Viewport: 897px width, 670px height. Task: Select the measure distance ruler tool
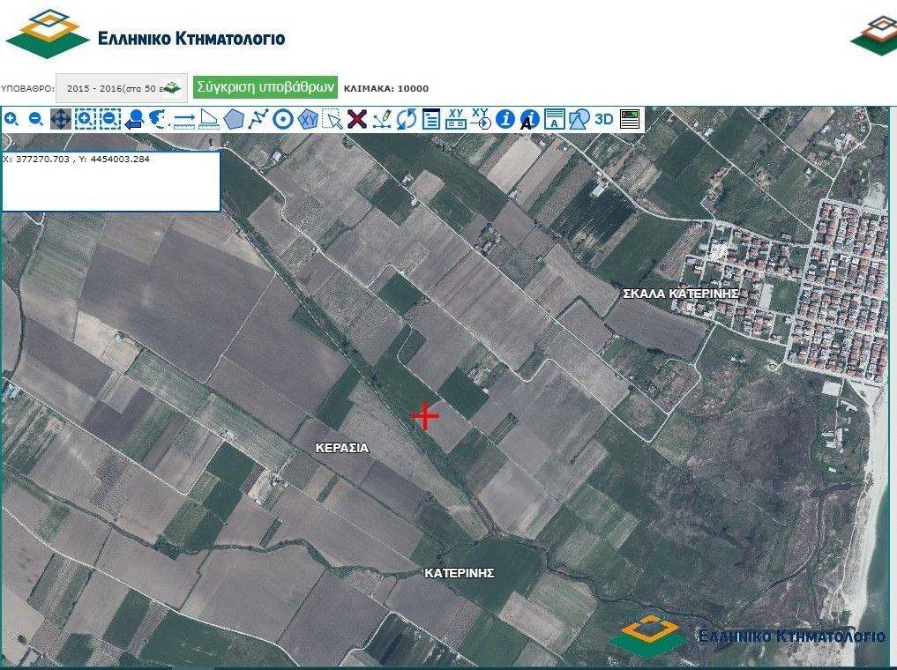[x=183, y=119]
